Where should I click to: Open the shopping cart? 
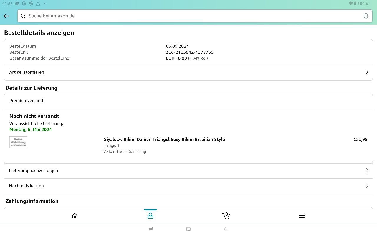click(x=226, y=216)
